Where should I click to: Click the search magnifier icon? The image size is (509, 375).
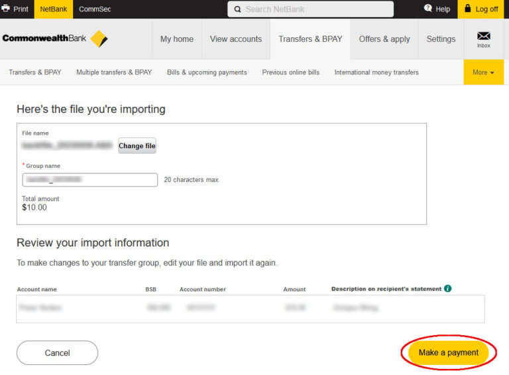click(x=237, y=9)
